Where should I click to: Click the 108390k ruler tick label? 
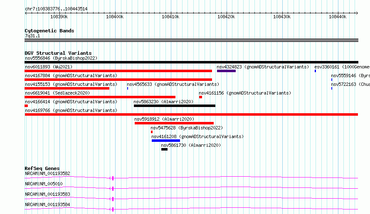tap(59, 17)
